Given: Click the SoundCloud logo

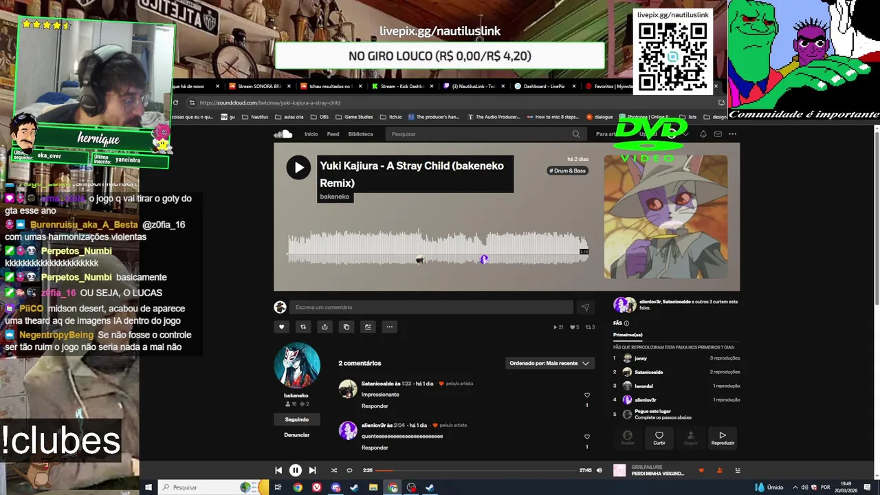Looking at the screenshot, I should tap(283, 134).
